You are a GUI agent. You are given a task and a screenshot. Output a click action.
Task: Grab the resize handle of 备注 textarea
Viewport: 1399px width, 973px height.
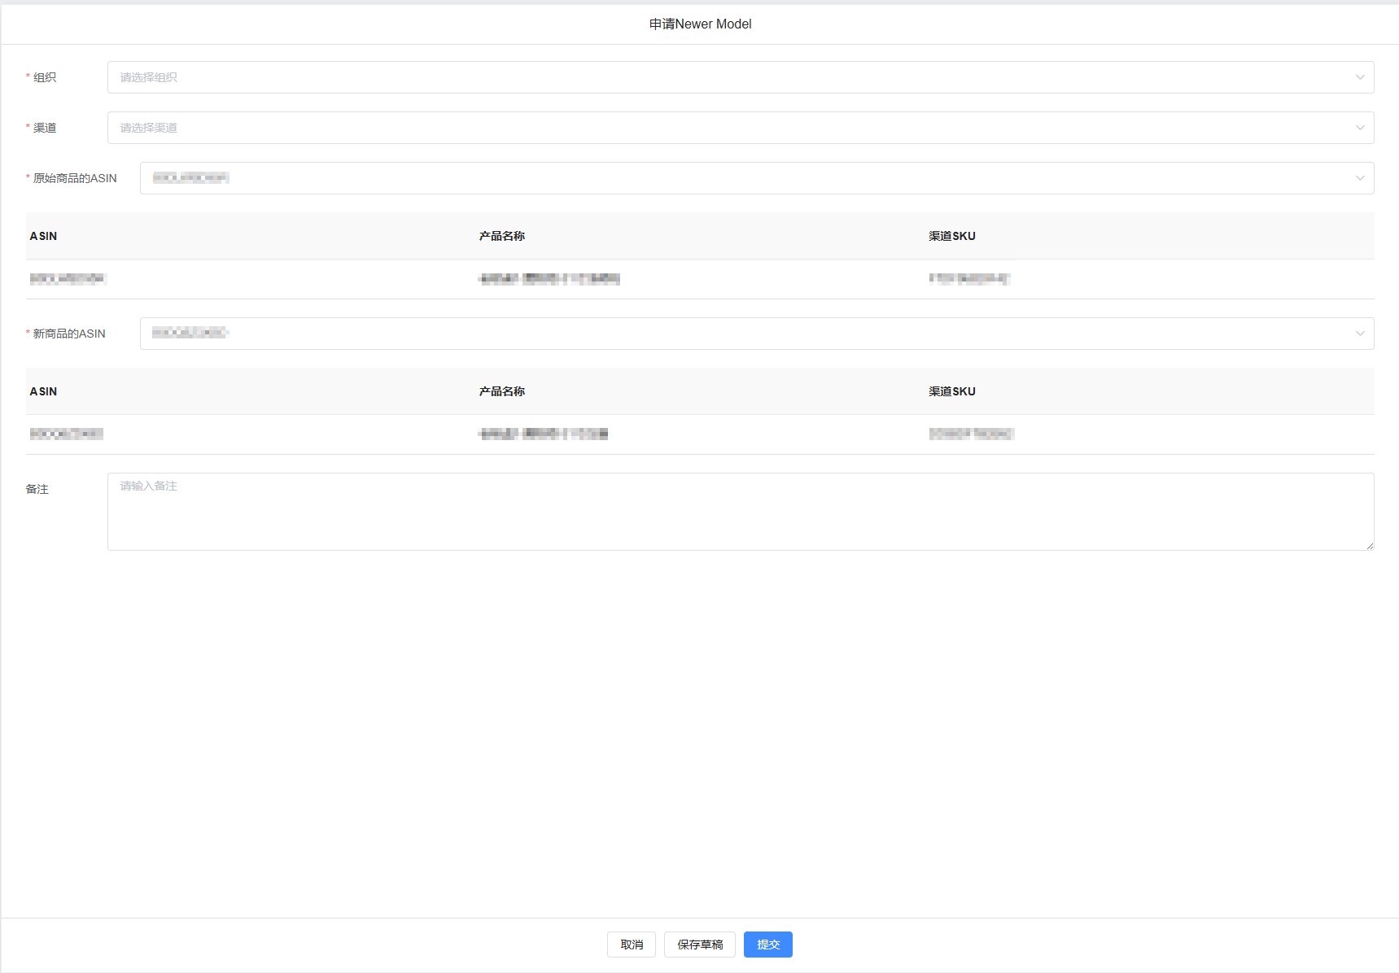1370,546
